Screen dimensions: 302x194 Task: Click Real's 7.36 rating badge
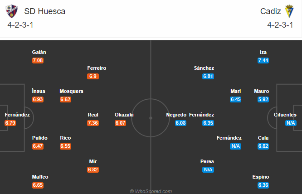pyautogui.click(x=93, y=123)
